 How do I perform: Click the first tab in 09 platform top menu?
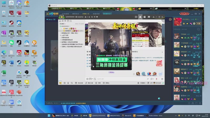click(x=65, y=14)
